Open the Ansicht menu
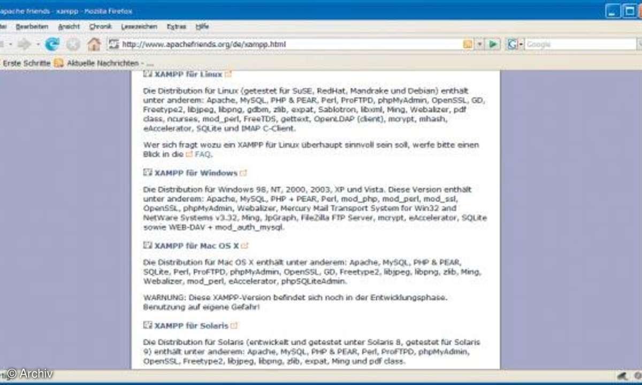 point(69,26)
